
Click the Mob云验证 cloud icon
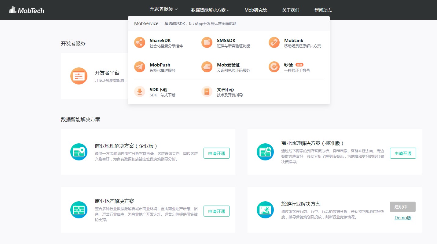[x=207, y=67]
